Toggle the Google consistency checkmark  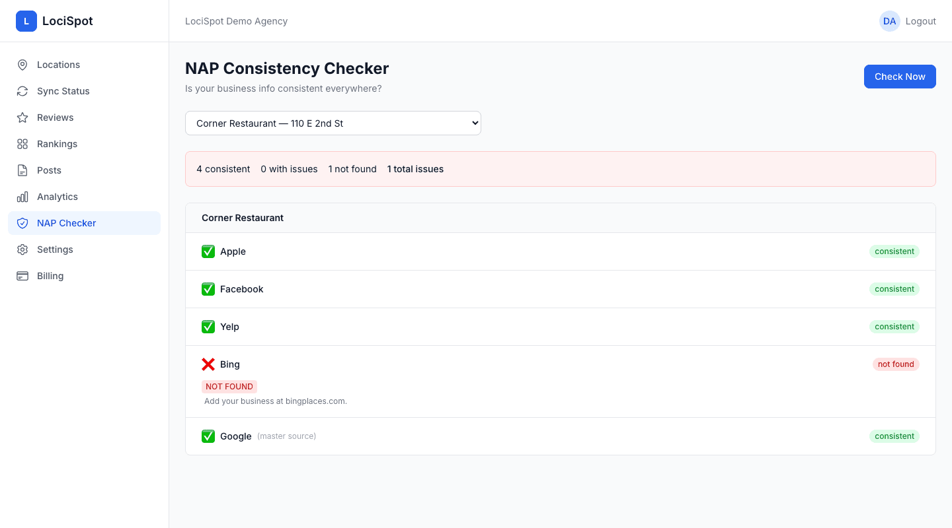(x=208, y=436)
